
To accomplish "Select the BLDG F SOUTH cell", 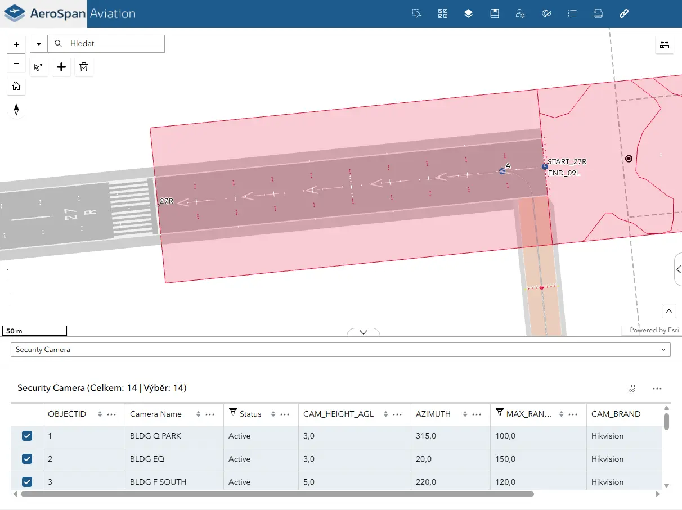I will (x=174, y=482).
